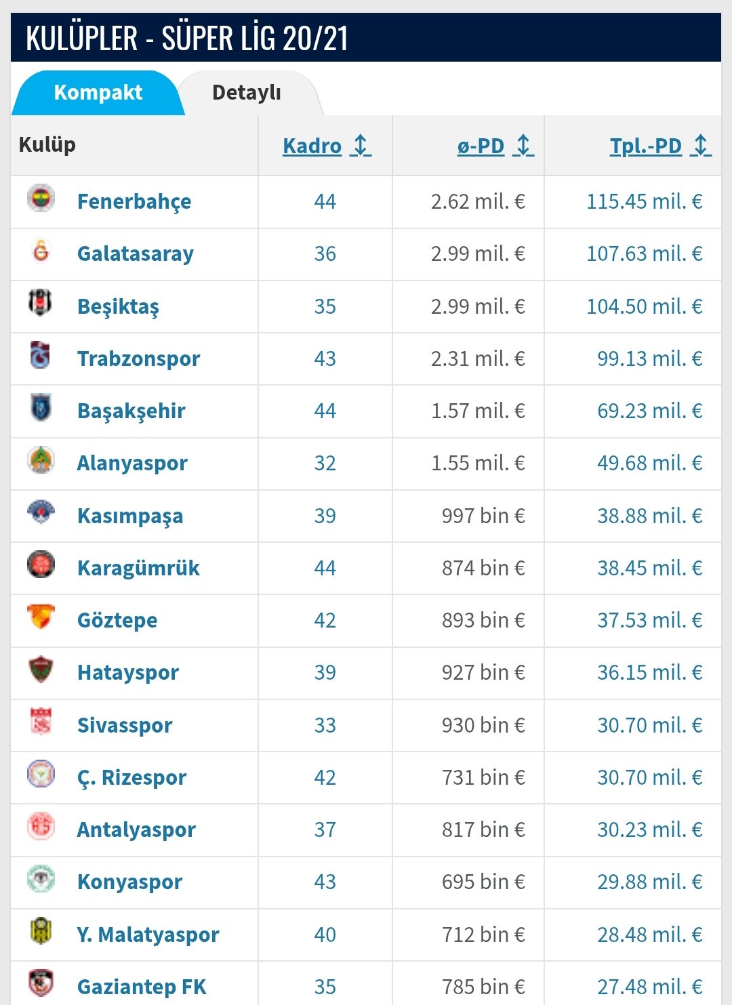This screenshot has height=1005, width=732.
Task: Open Karagümrük squad size 44 link
Action: coord(325,568)
